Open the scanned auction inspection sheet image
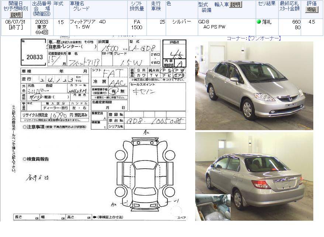324x237 pixels. click(x=100, y=129)
